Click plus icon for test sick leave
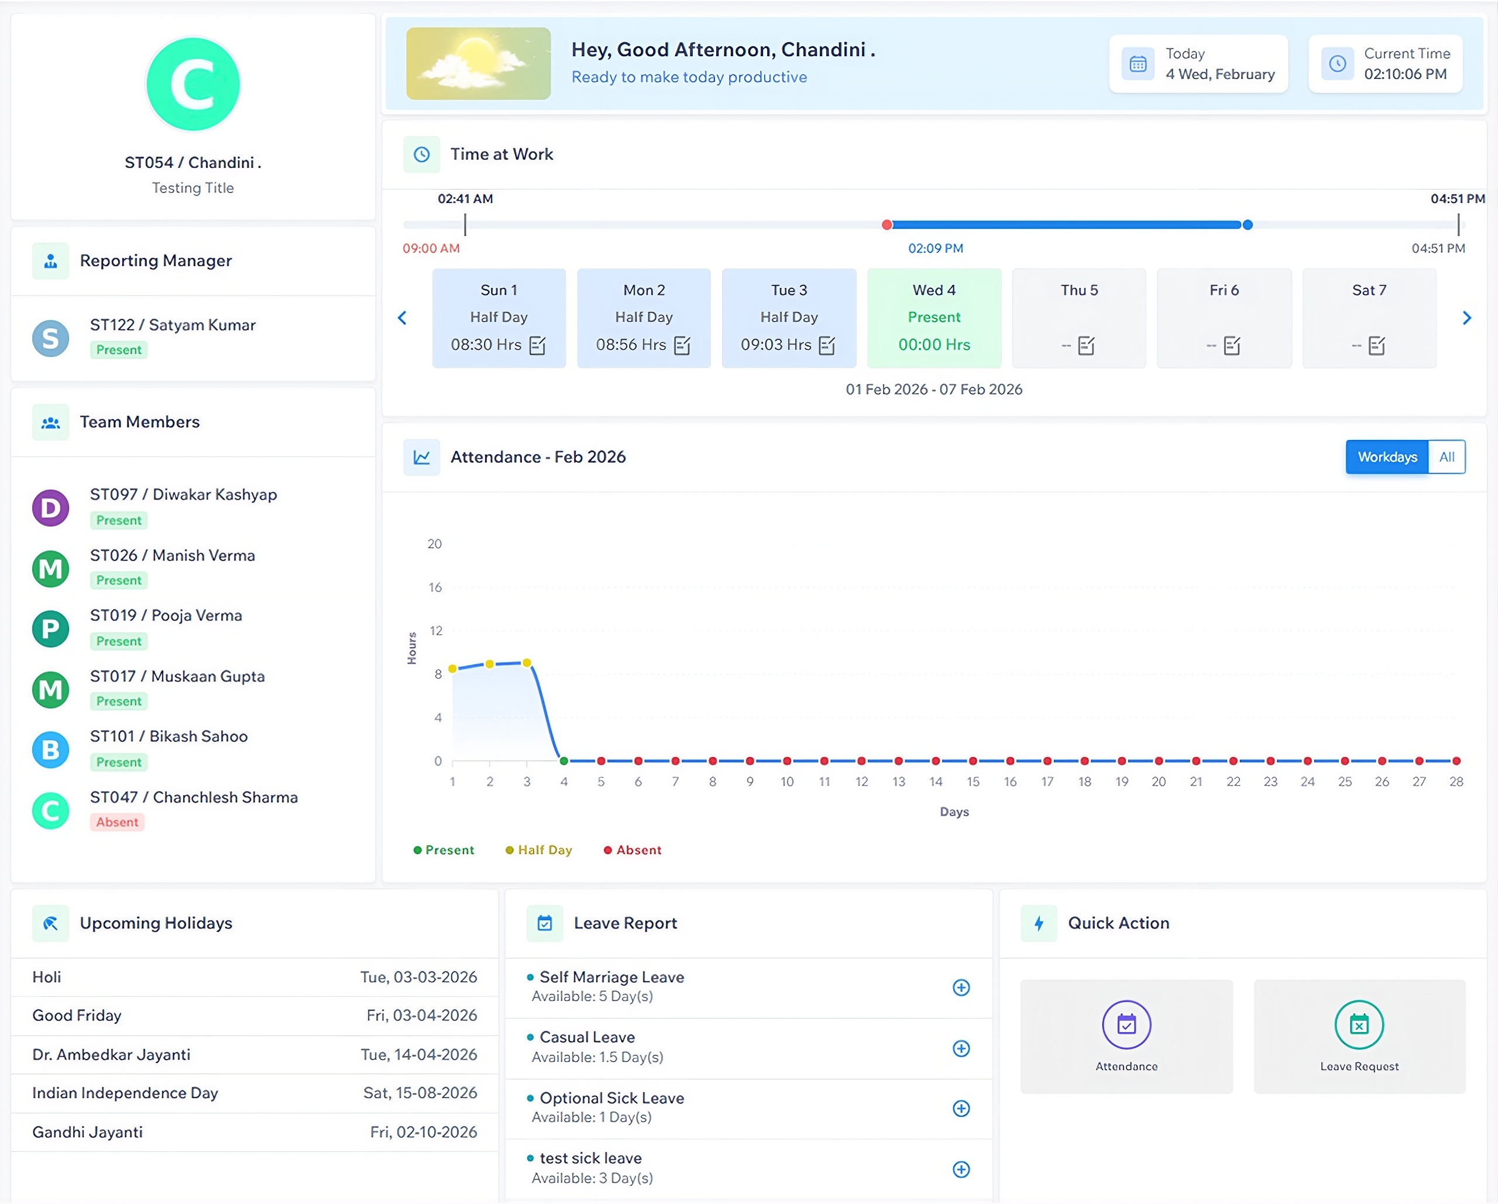 pos(961,1168)
